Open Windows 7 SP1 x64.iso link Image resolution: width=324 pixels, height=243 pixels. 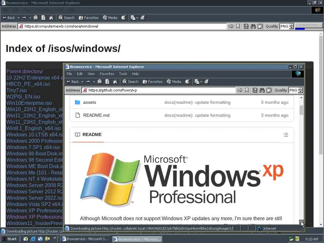click(33, 147)
